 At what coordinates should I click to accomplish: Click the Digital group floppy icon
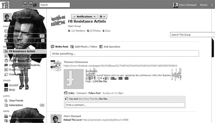click(6, 60)
